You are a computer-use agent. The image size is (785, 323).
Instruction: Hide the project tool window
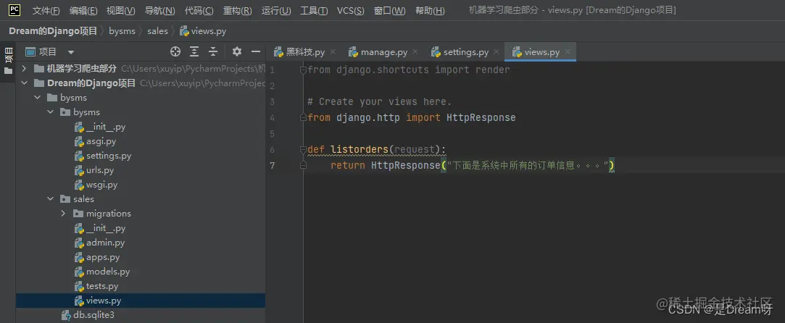pos(256,51)
